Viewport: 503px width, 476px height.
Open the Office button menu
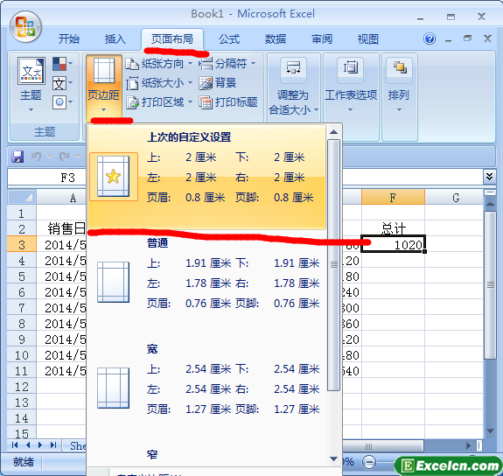coord(25,27)
